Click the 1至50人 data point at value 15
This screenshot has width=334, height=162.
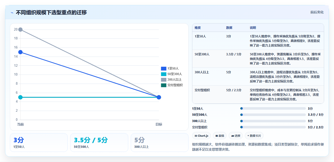click(x=21, y=52)
